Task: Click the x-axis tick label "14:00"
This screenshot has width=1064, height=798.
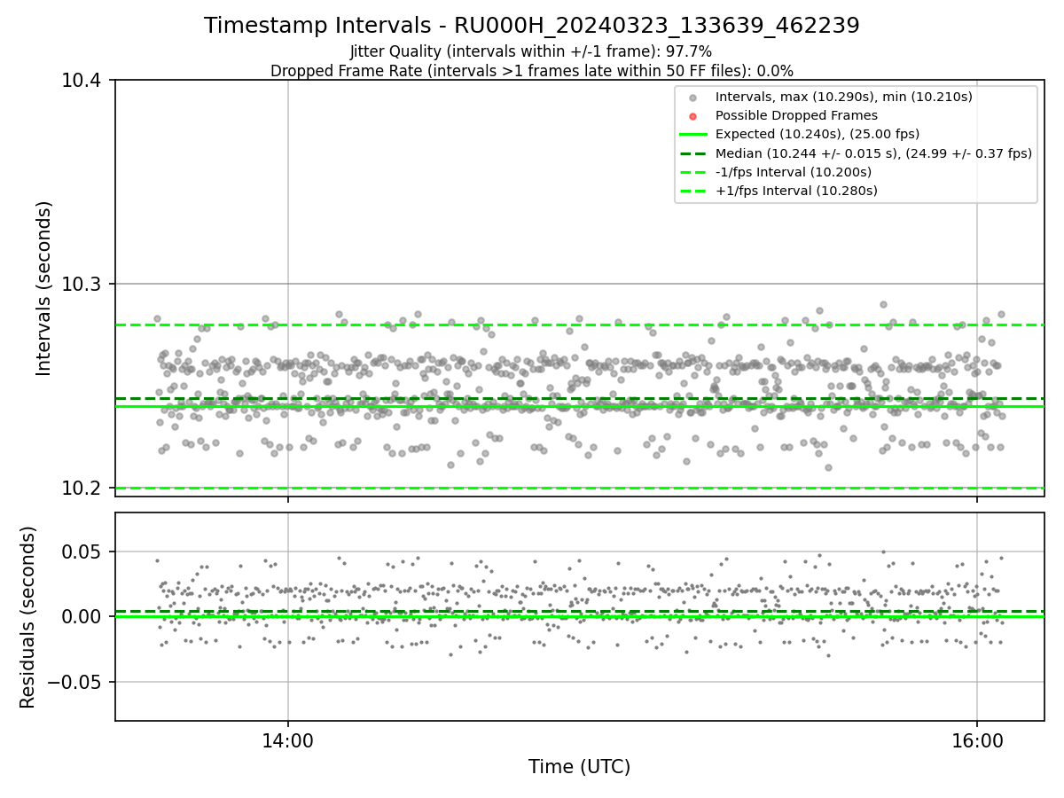Action: [x=287, y=739]
